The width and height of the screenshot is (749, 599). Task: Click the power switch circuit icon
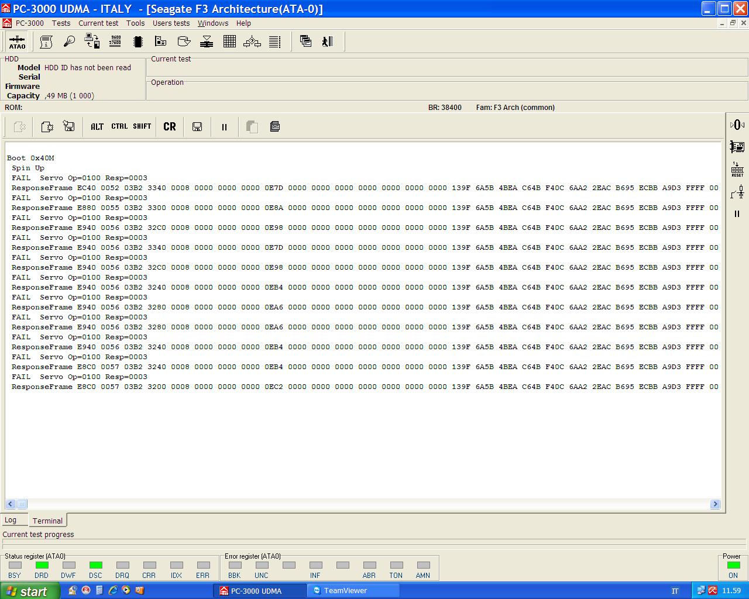(x=737, y=191)
